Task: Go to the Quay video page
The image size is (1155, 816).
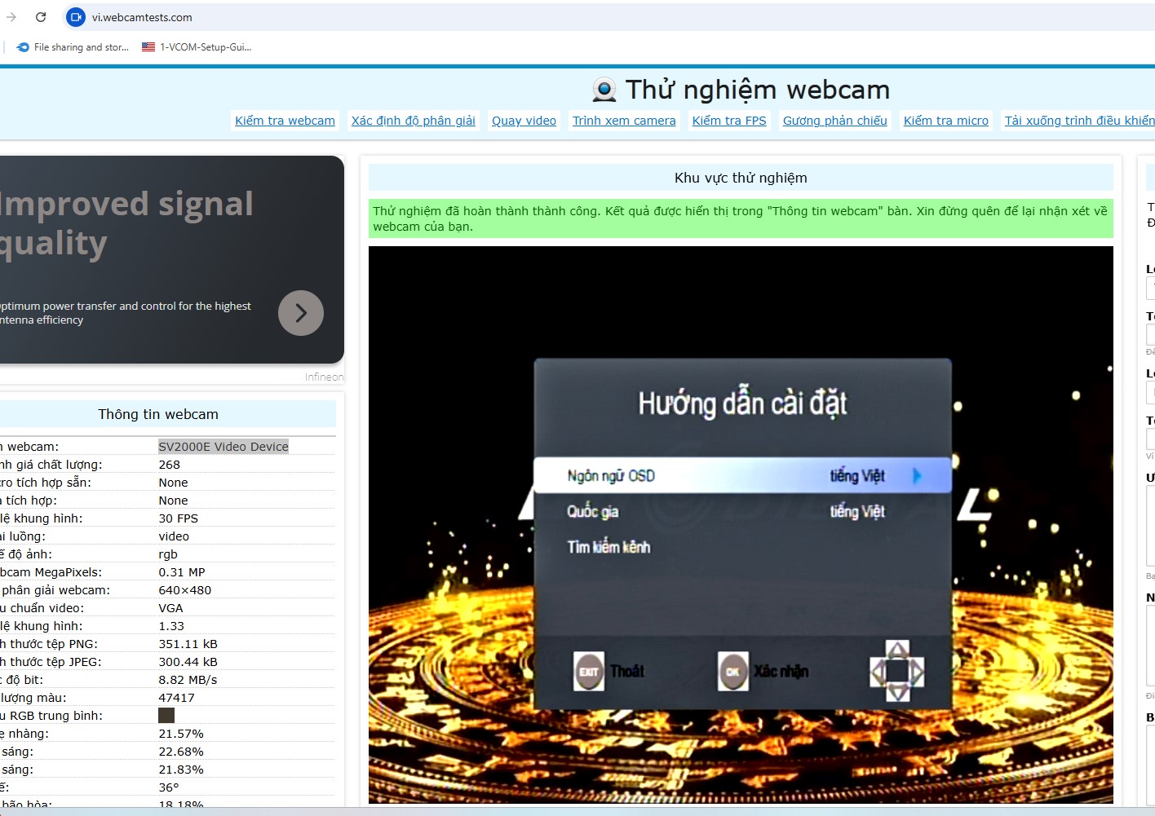Action: pos(524,121)
